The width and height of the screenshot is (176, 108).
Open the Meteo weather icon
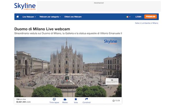click(x=65, y=99)
